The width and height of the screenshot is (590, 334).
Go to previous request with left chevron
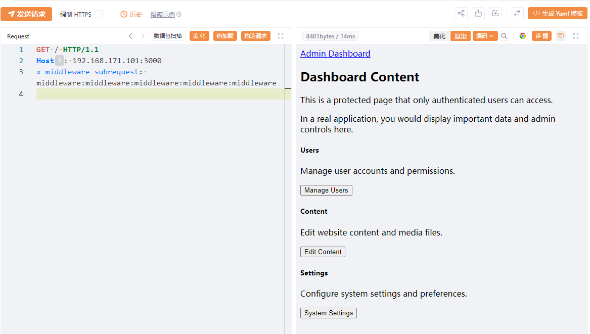(x=130, y=36)
